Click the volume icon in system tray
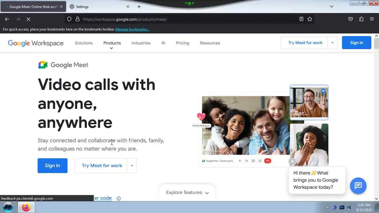The image size is (379, 213). coord(349,207)
